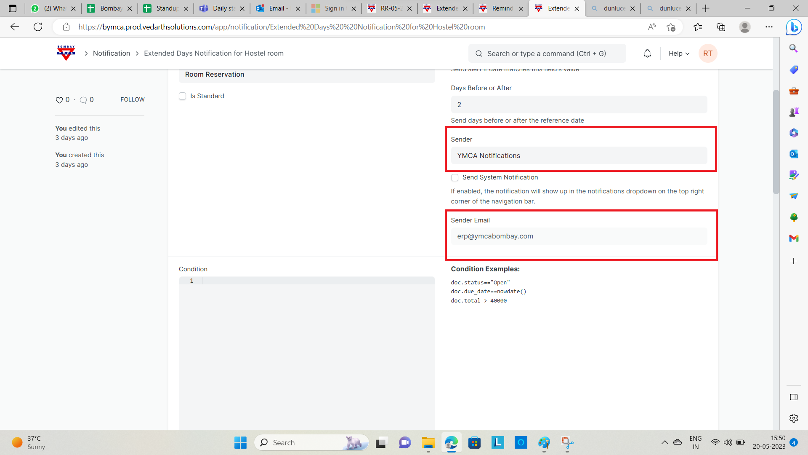This screenshot has height=455, width=808.
Task: Expand the Help dropdown menu
Action: coord(679,54)
